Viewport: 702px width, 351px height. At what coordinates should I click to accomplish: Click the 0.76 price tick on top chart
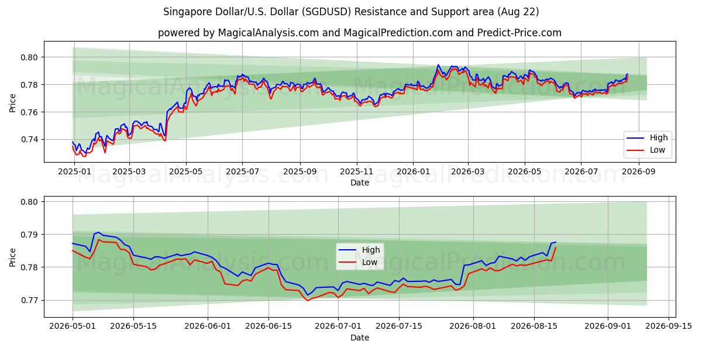tap(30, 112)
